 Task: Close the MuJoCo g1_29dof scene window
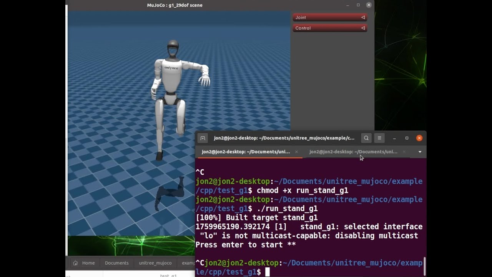click(369, 5)
